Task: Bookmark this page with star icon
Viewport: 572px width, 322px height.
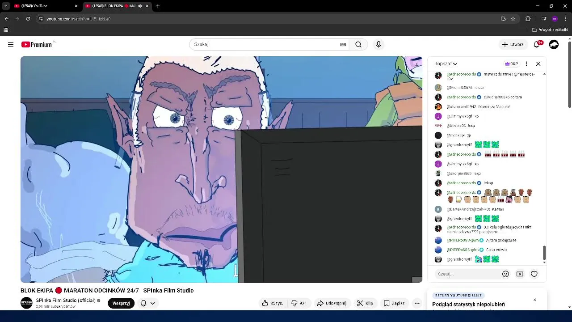Action: coord(513,19)
